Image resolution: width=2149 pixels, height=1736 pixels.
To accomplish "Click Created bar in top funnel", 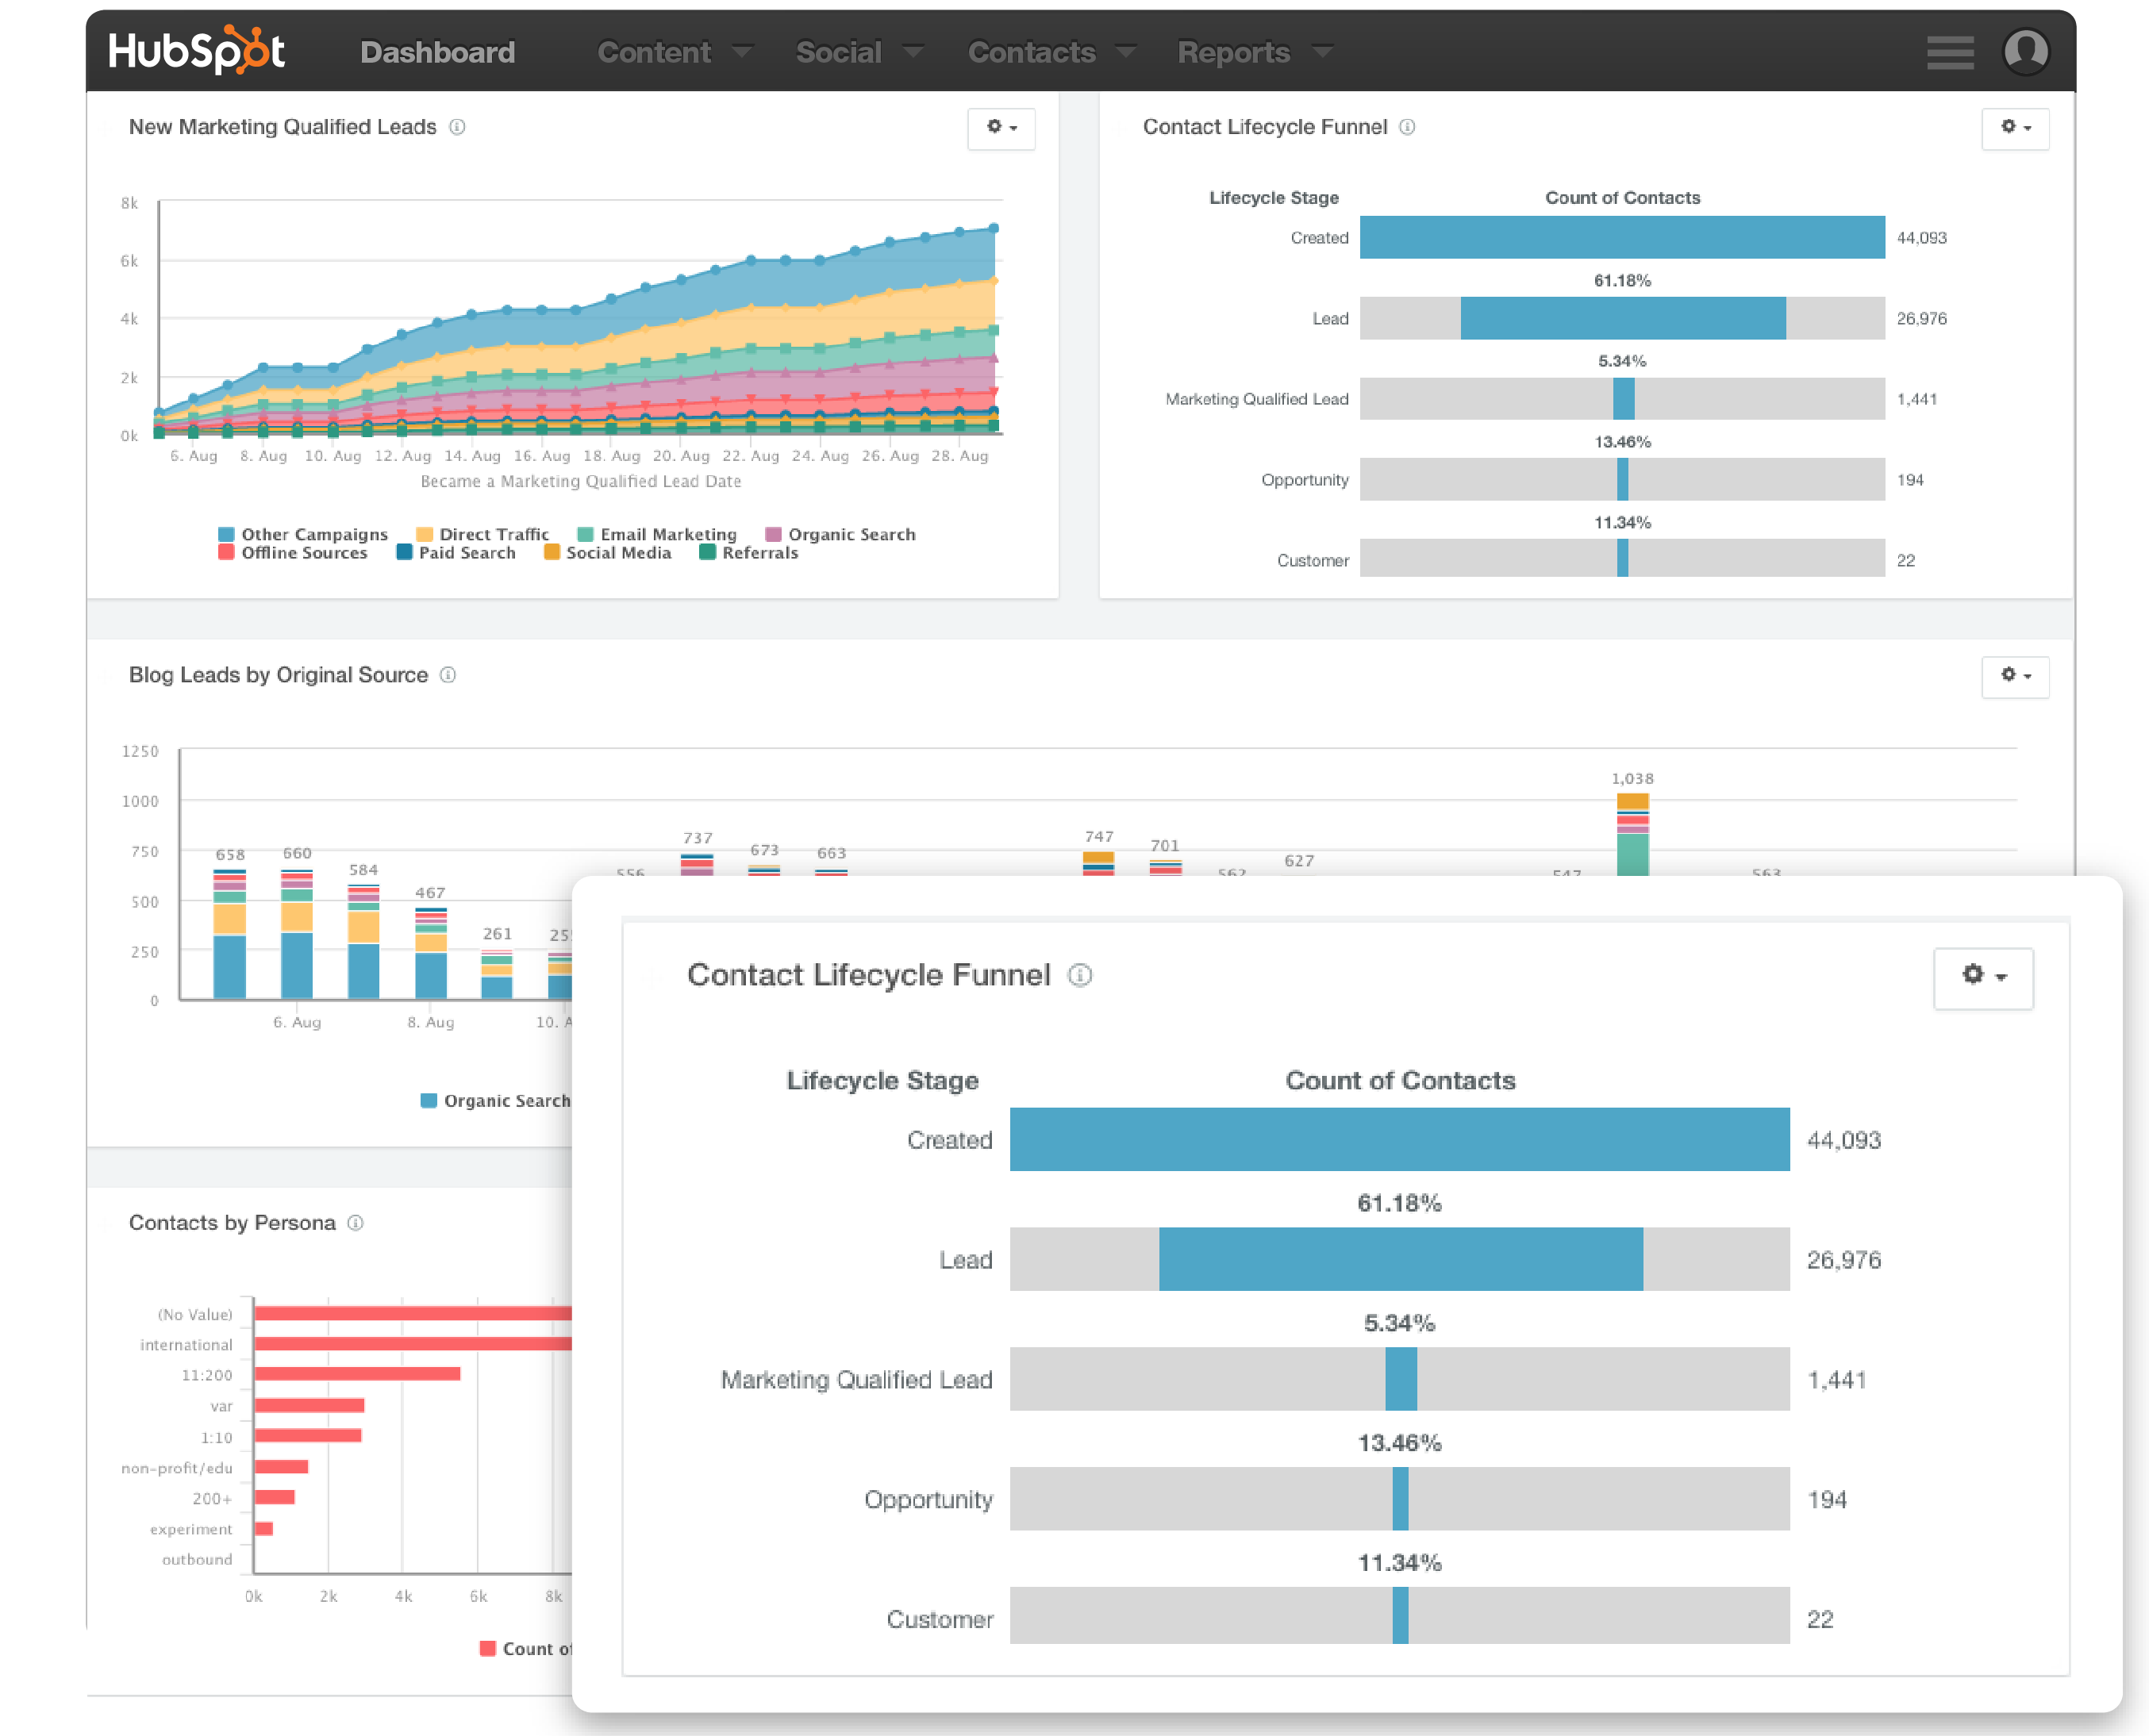I will click(1622, 238).
